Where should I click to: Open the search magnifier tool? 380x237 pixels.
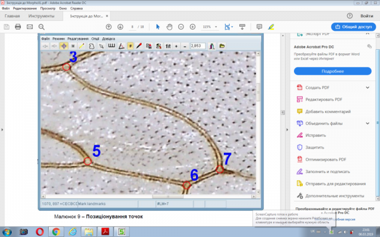[42, 27]
